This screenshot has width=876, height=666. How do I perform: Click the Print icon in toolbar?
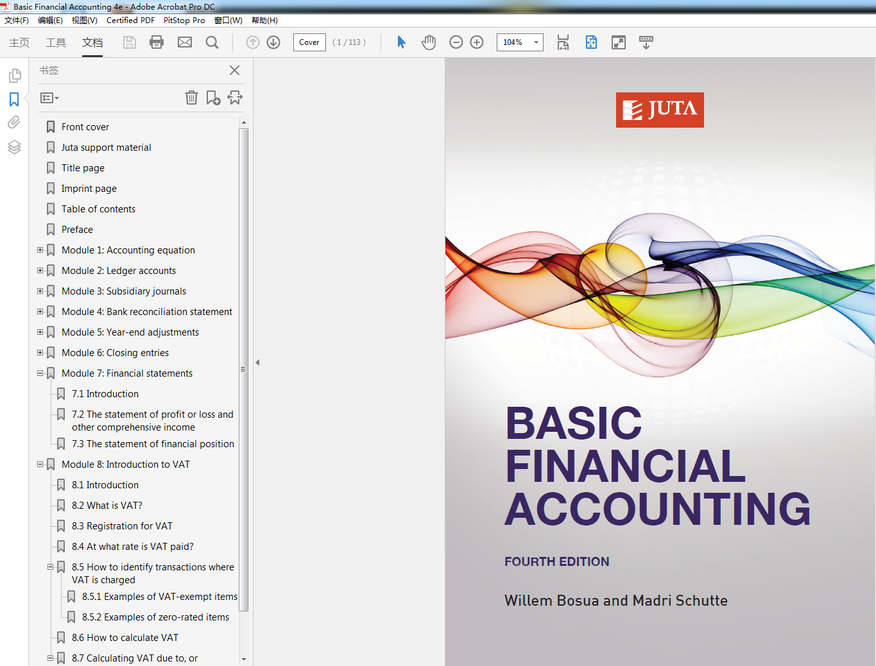tap(157, 42)
